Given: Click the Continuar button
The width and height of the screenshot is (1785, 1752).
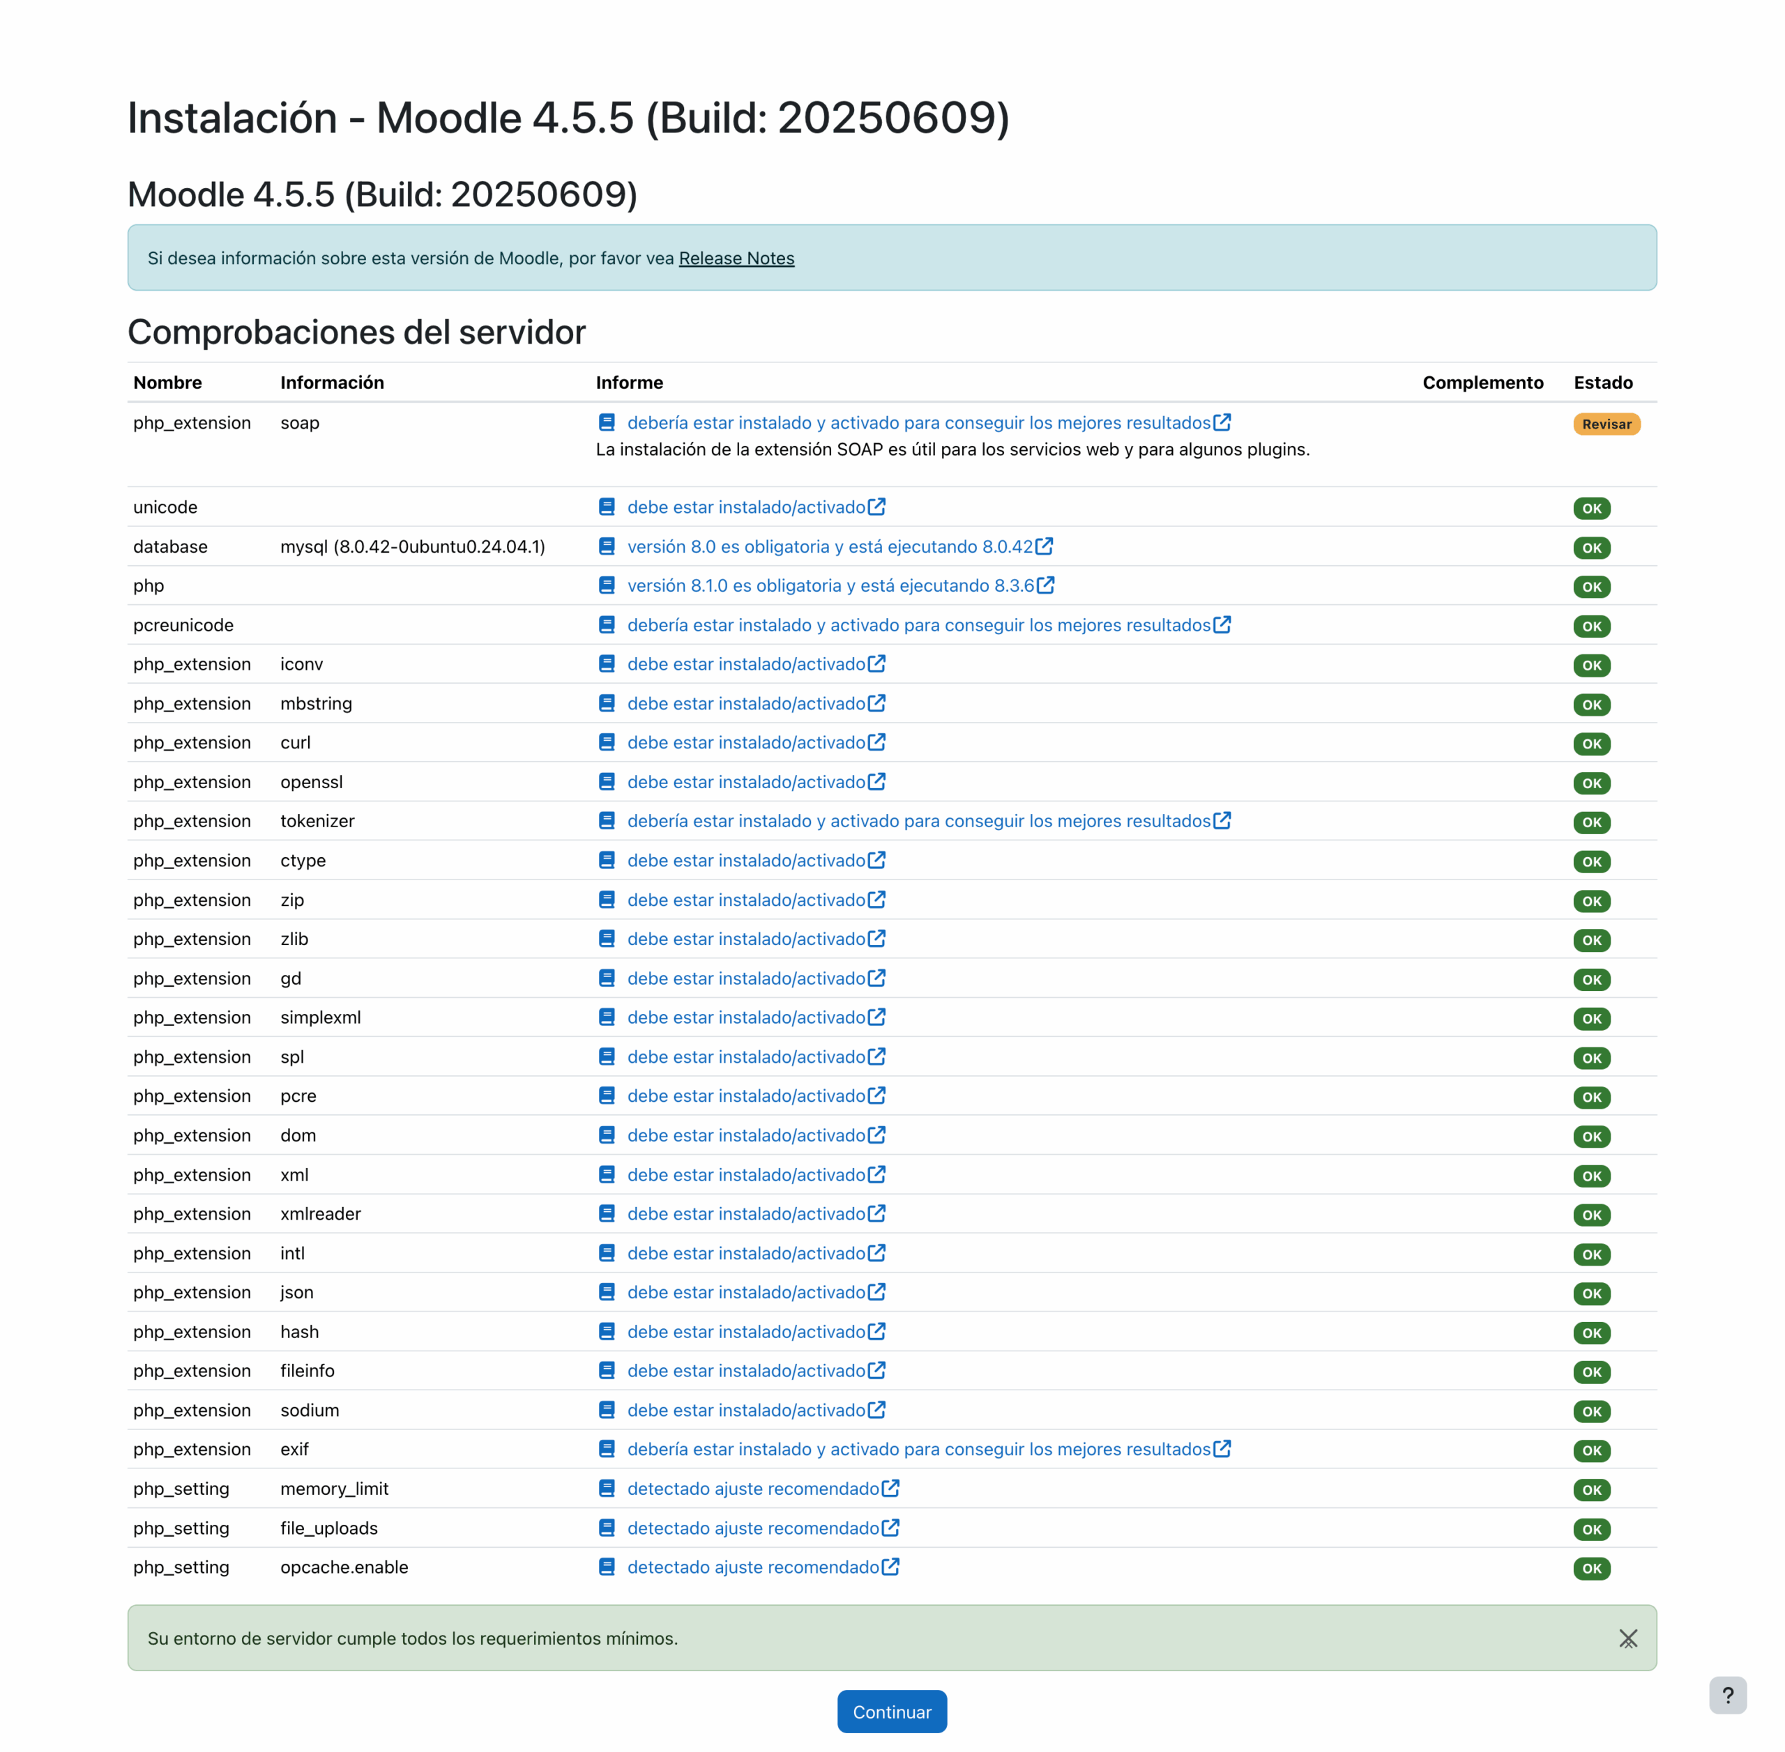Looking at the screenshot, I should 892,1712.
